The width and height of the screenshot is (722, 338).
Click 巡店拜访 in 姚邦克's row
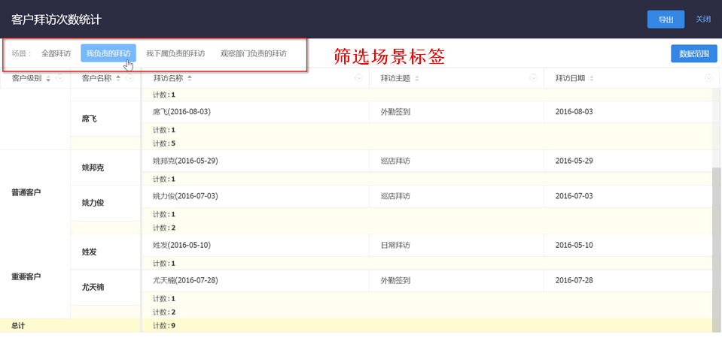click(395, 161)
